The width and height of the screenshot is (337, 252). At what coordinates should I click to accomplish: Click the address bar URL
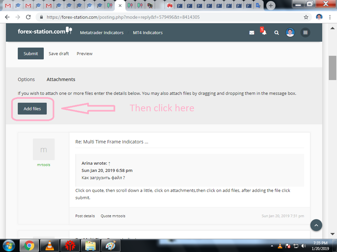[123, 17]
